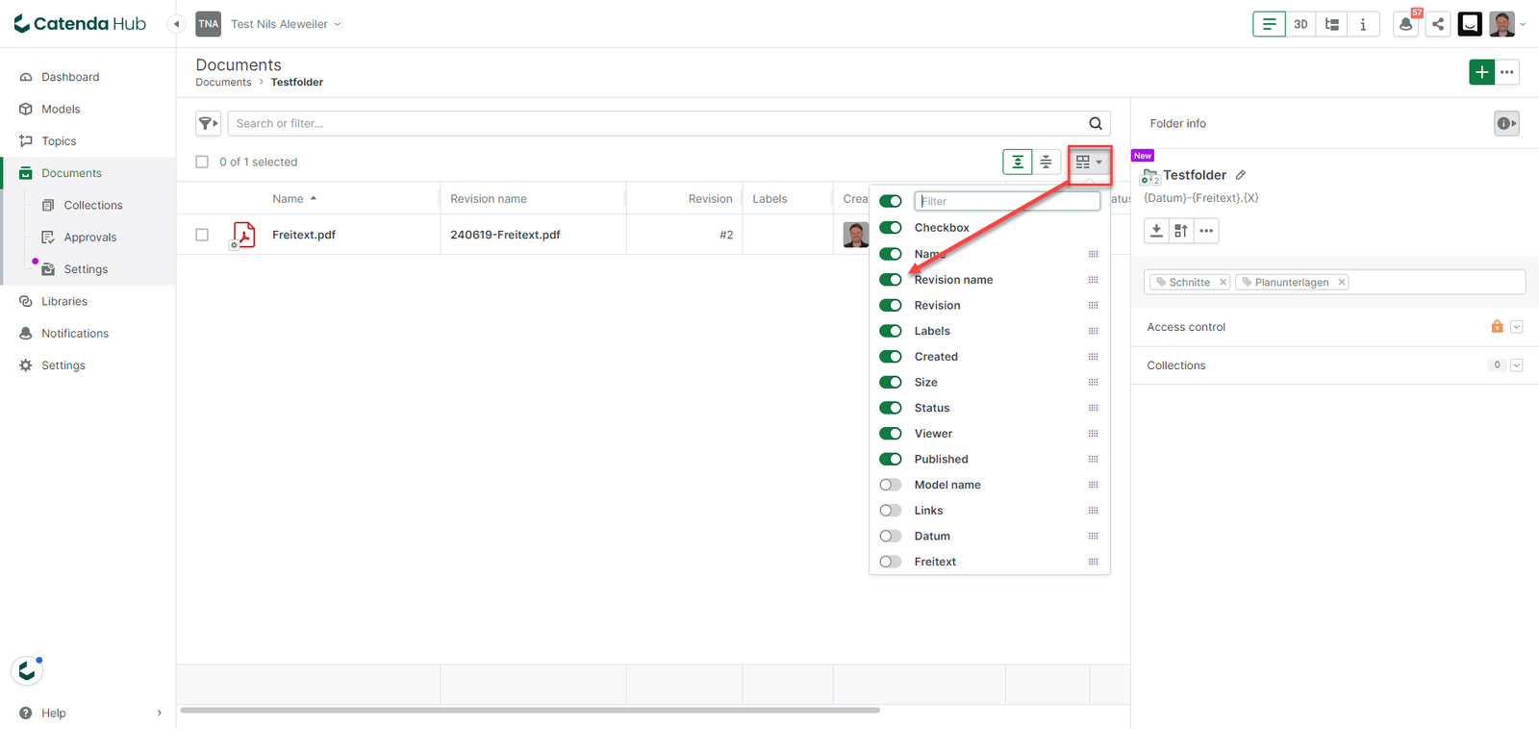Viewport: 1539px width, 729px height.
Task: Edit Testfolder name with pencil icon
Action: point(1241,175)
